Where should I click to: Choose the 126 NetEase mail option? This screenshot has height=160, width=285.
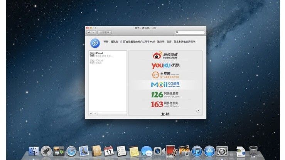(x=165, y=94)
